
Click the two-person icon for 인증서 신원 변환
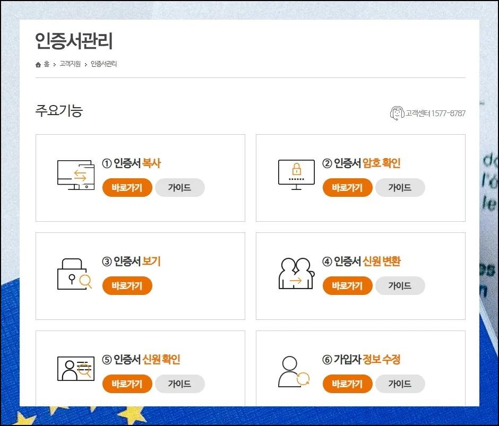click(295, 272)
